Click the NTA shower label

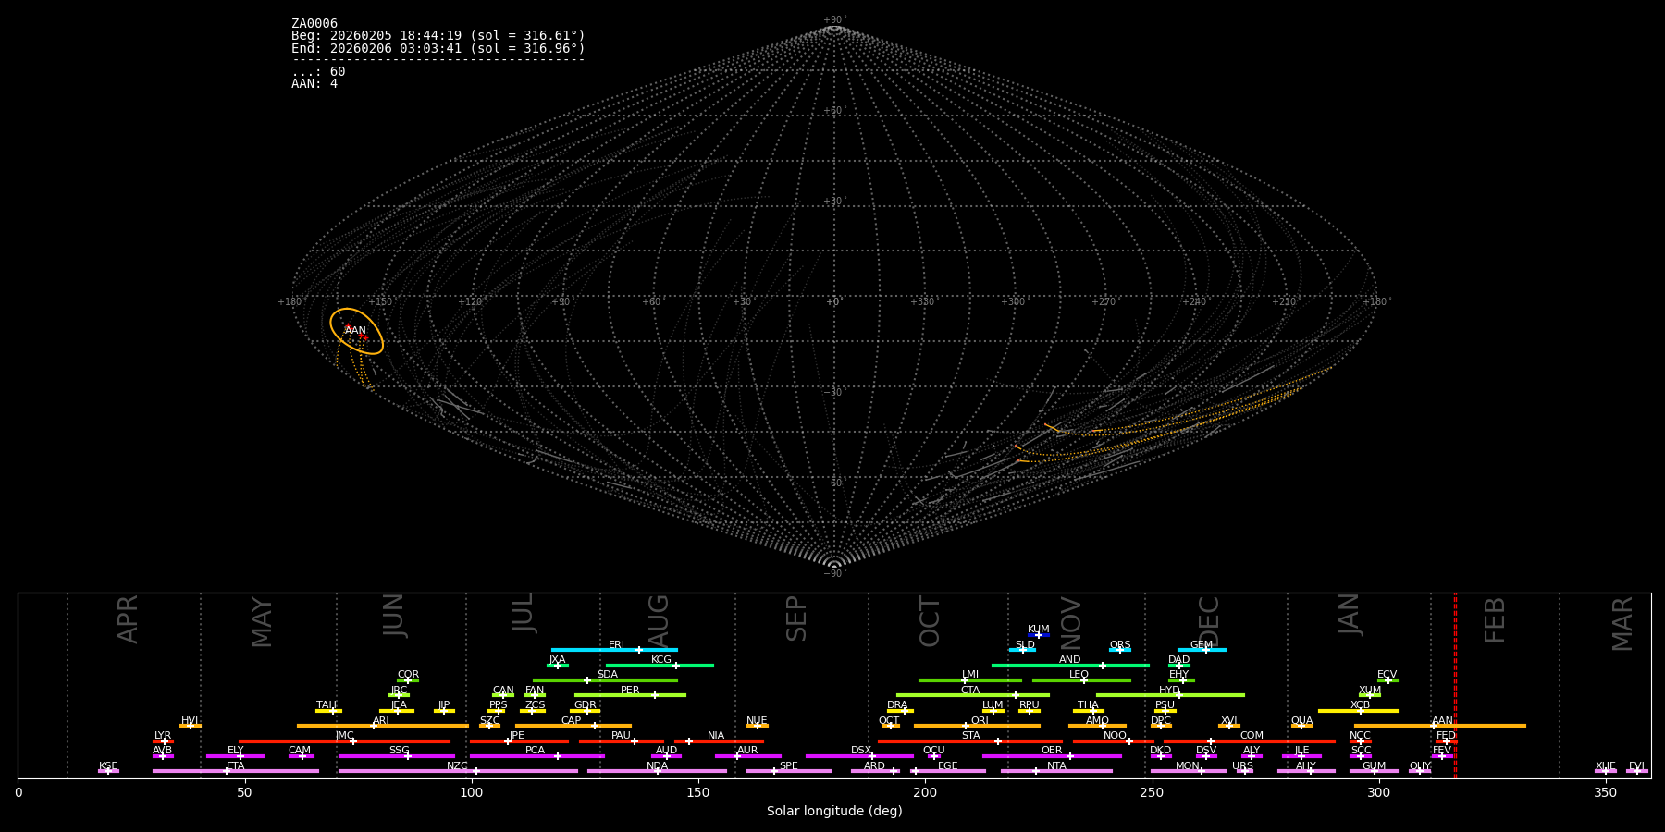[1056, 766]
